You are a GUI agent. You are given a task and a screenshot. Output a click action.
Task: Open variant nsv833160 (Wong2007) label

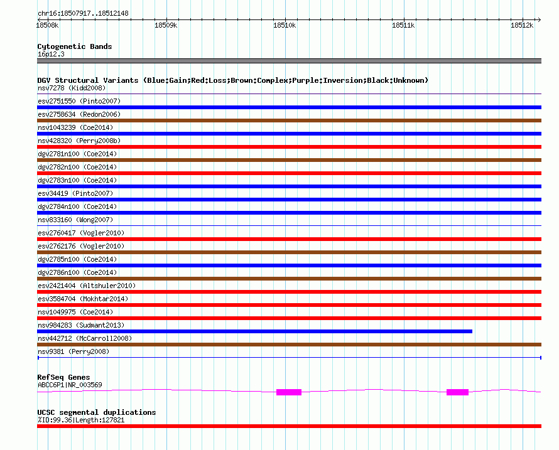coord(75,220)
